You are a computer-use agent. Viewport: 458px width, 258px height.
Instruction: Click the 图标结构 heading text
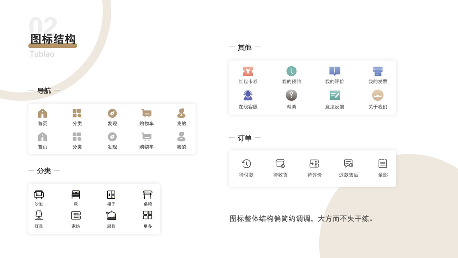[53, 39]
